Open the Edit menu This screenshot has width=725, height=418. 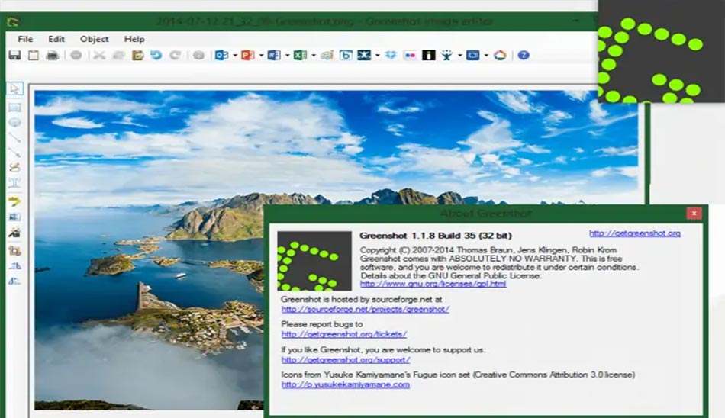pyautogui.click(x=56, y=40)
